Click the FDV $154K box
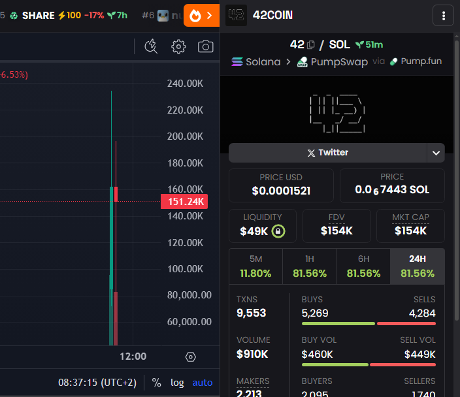 337,226
